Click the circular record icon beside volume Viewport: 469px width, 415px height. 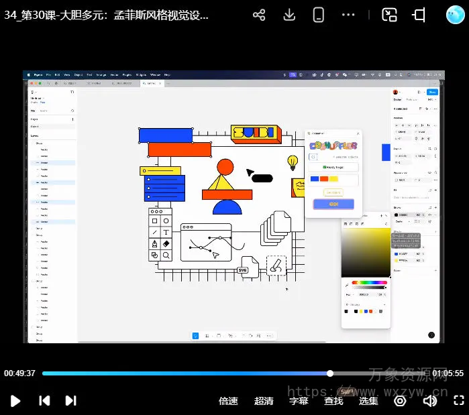pyautogui.click(x=400, y=400)
